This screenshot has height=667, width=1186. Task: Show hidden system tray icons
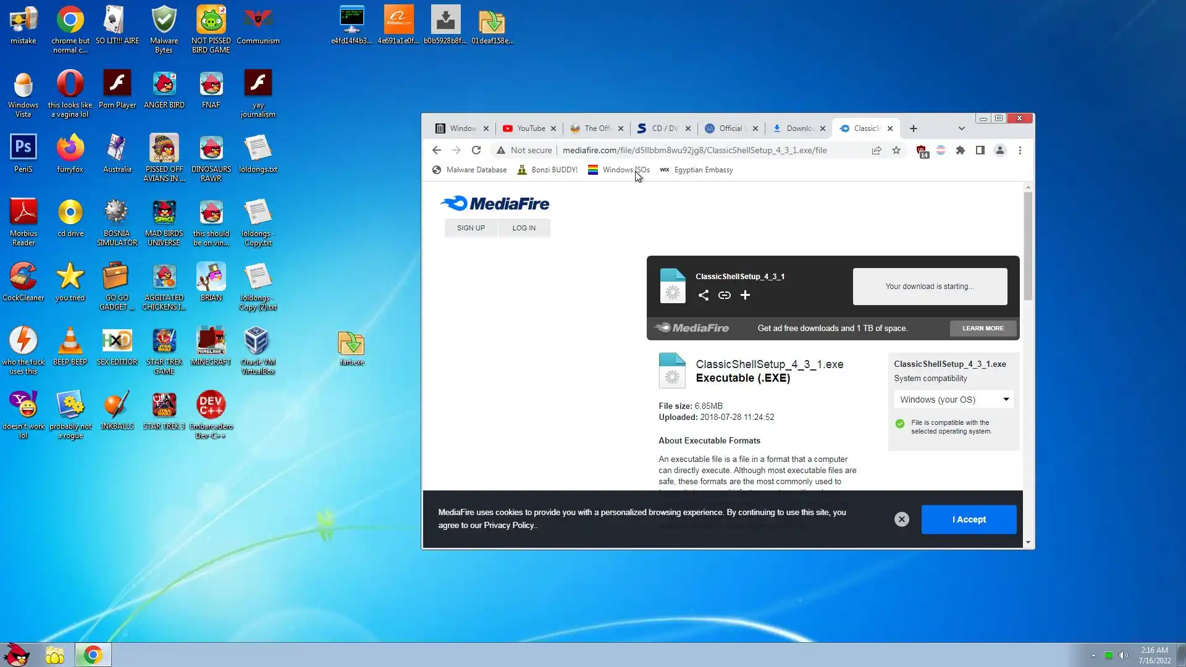click(x=1093, y=655)
